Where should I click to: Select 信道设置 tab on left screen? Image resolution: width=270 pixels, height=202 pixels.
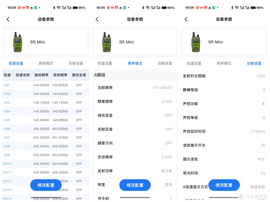point(16,63)
